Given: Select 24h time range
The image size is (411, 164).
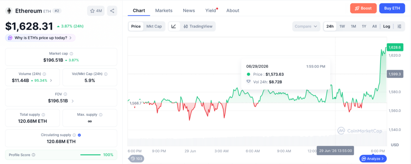Looking at the screenshot, I should (330, 26).
